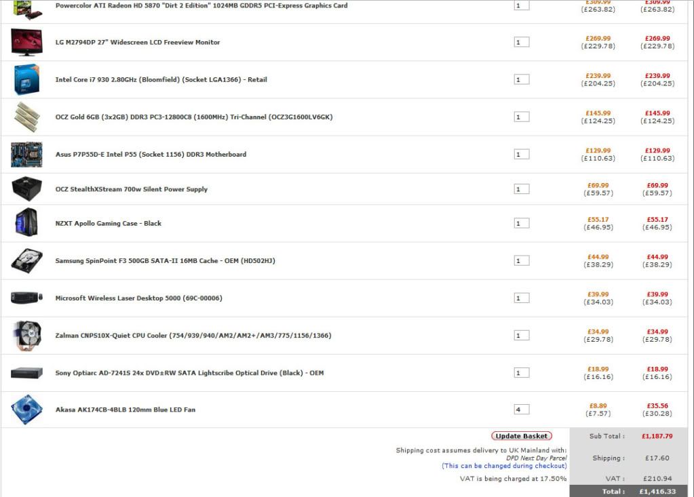694x497 pixels.
Task: Open the LG M2794DP 27" Monitor product link
Action: click(138, 43)
